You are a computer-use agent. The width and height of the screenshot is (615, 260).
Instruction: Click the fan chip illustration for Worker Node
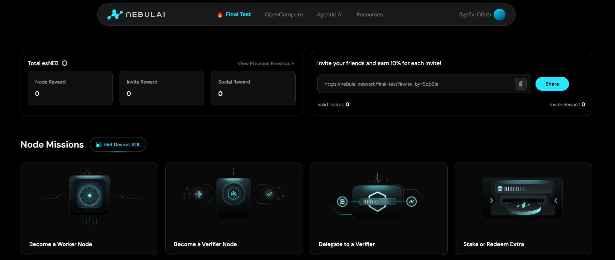(90, 195)
